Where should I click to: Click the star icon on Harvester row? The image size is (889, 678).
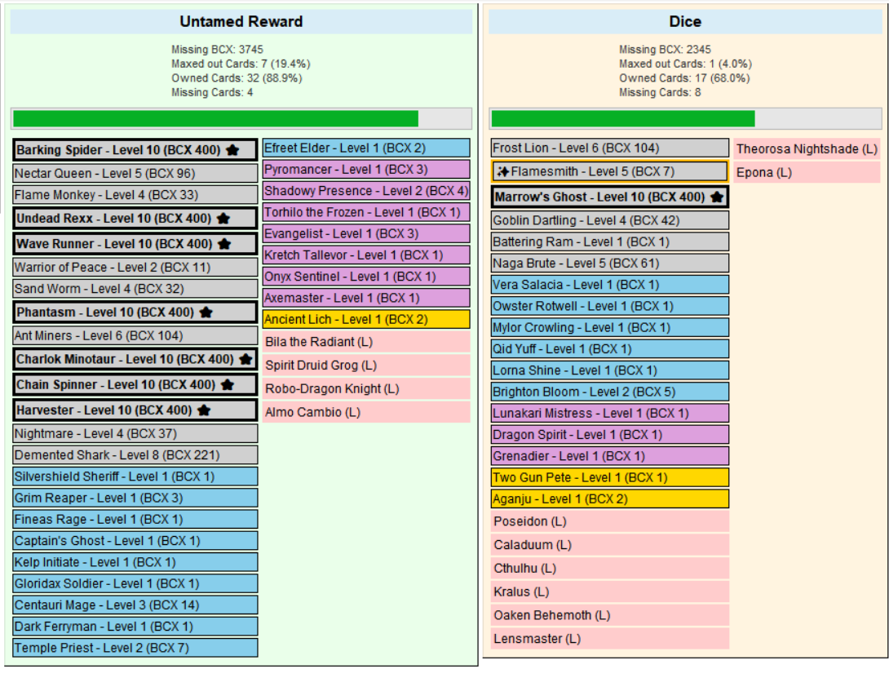[204, 410]
